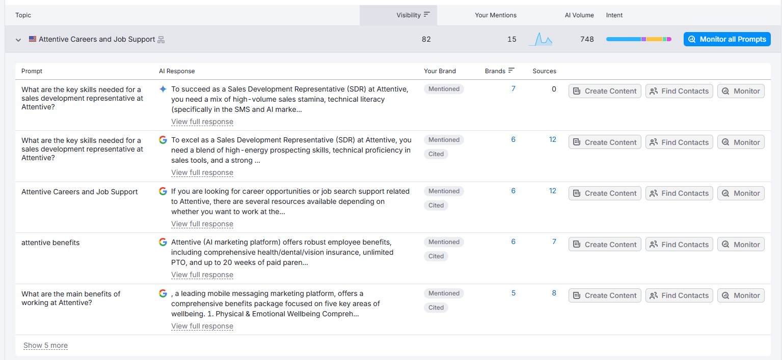Click the AI Response column header
Image resolution: width=782 pixels, height=360 pixels.
click(177, 71)
